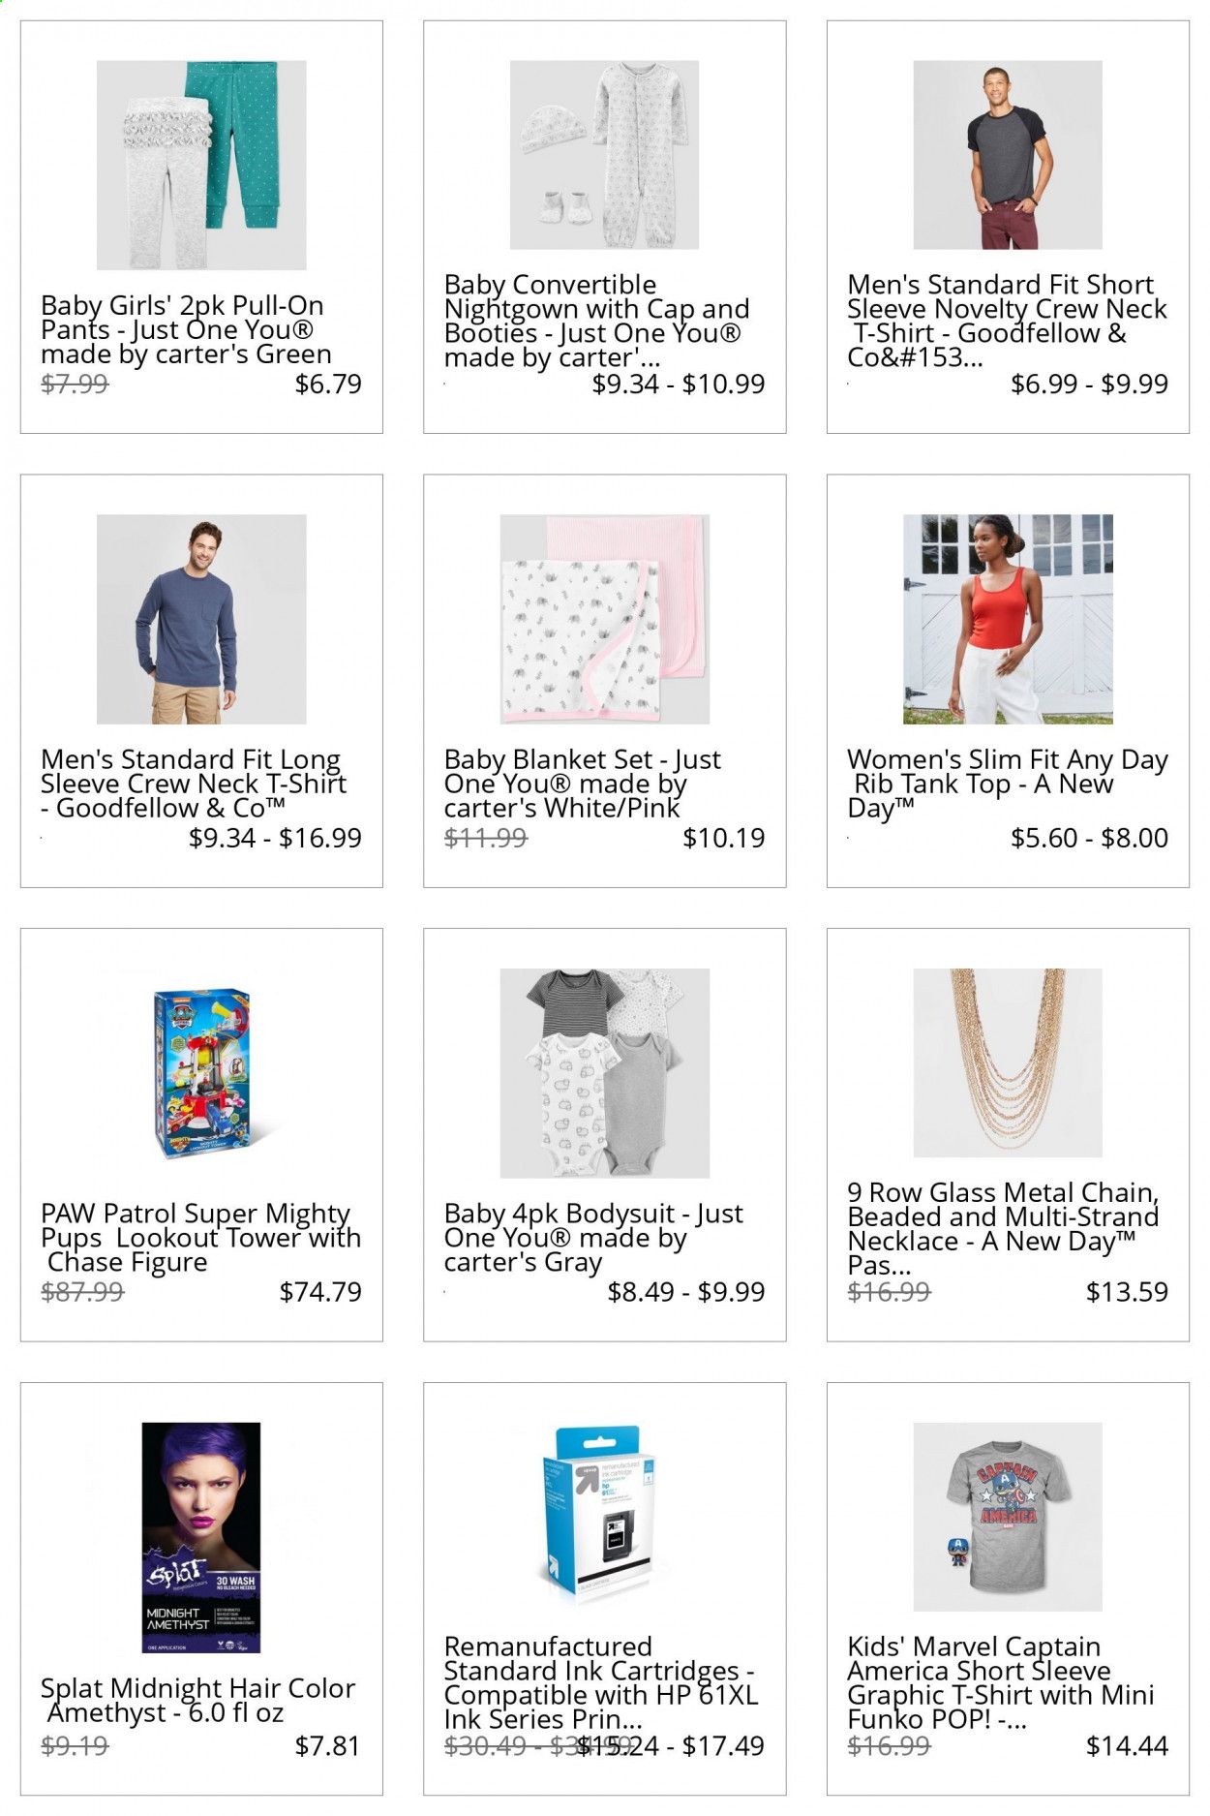This screenshot has height=1816, width=1210.
Task: Open the Men's Long Sleeve Crew Neck image
Action: pos(201,620)
